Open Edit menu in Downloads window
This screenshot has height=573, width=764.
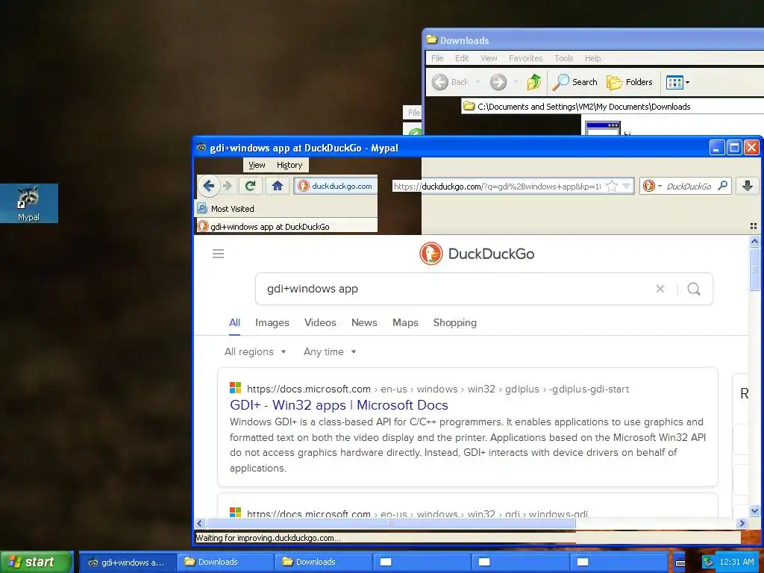pyautogui.click(x=461, y=58)
